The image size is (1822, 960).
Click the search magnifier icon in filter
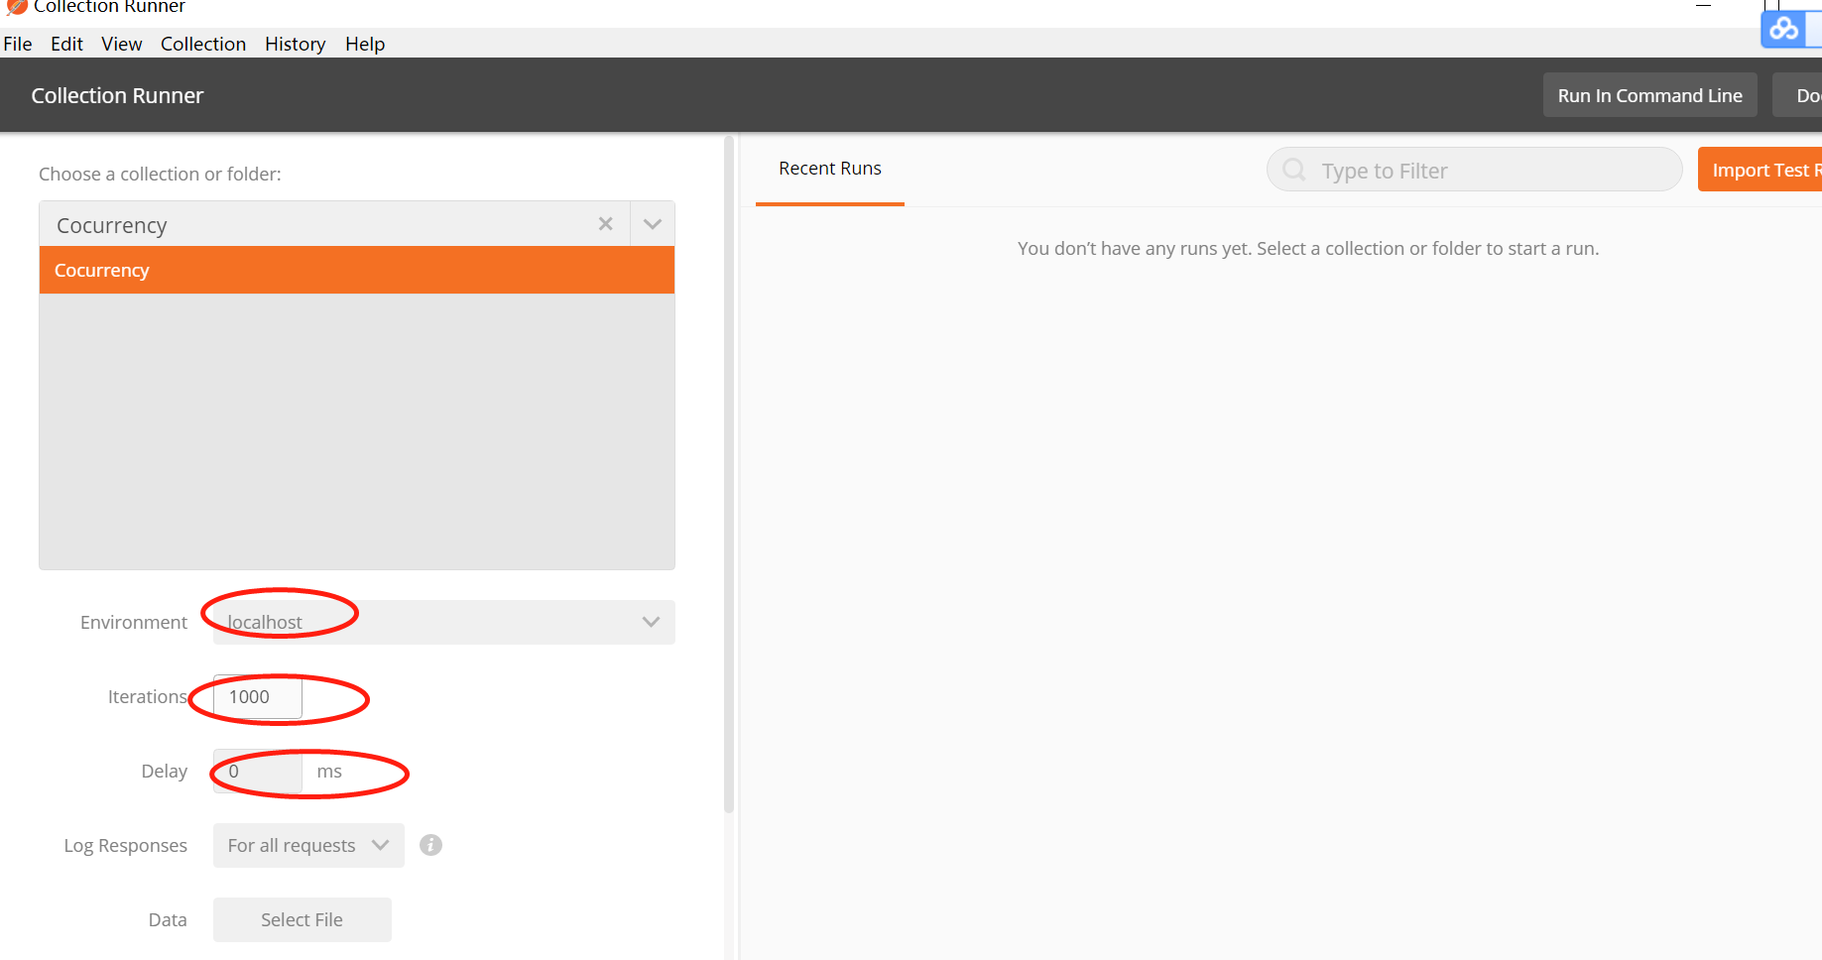click(1294, 170)
